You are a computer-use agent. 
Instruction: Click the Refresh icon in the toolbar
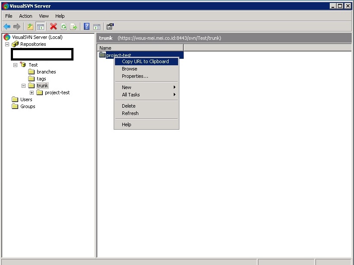(63, 26)
